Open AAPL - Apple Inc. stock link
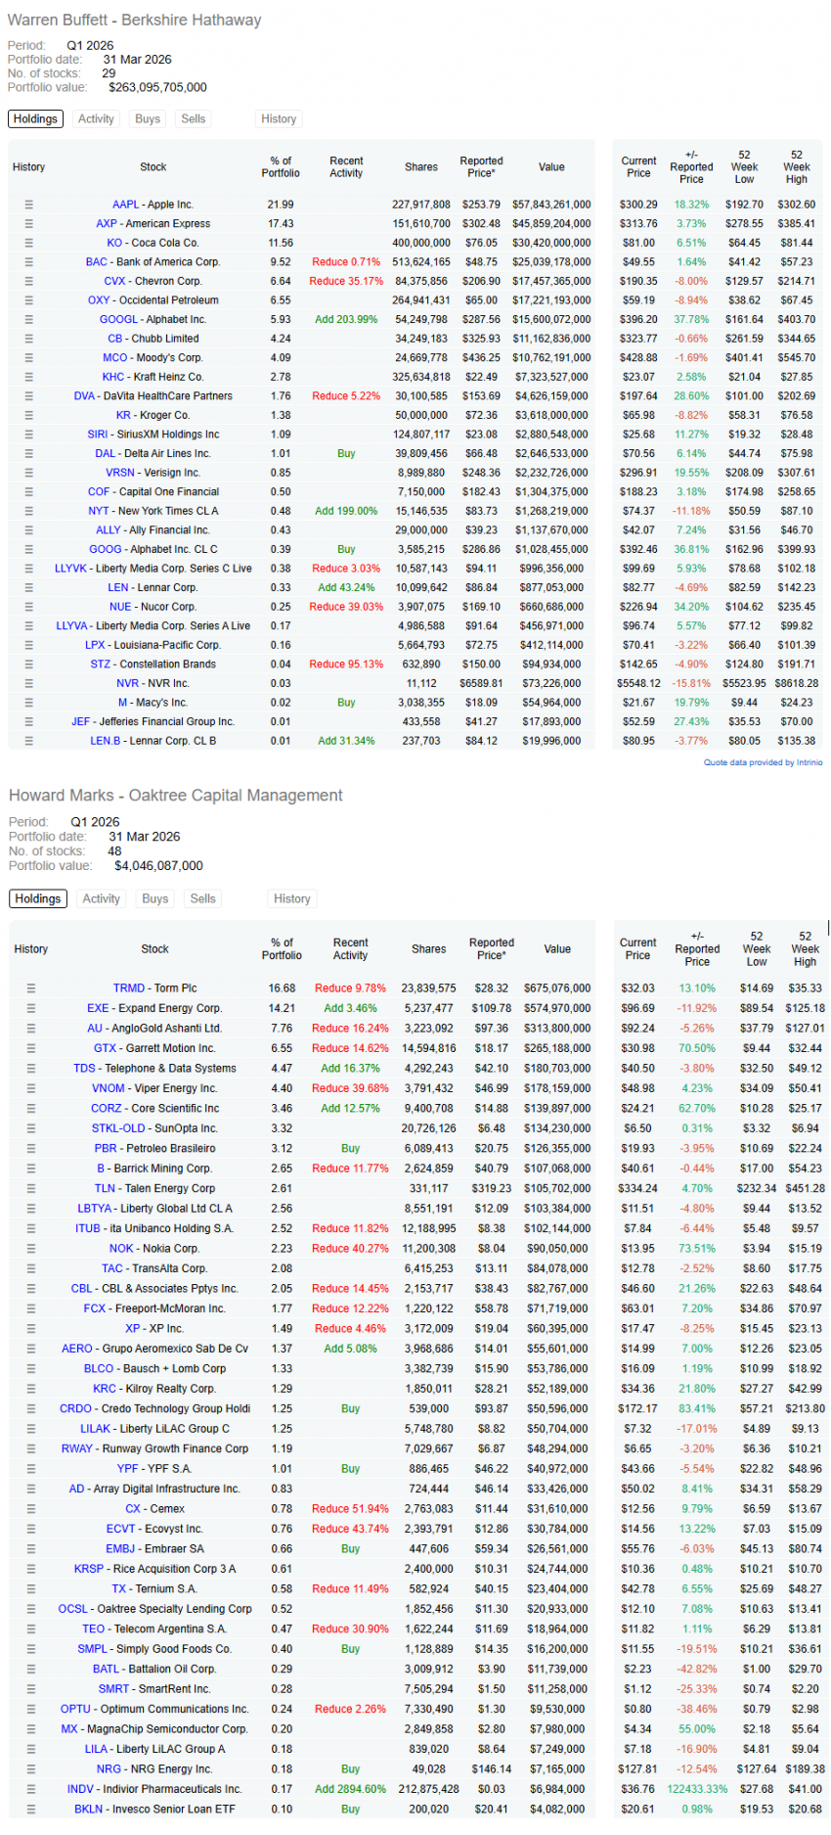 153,205
